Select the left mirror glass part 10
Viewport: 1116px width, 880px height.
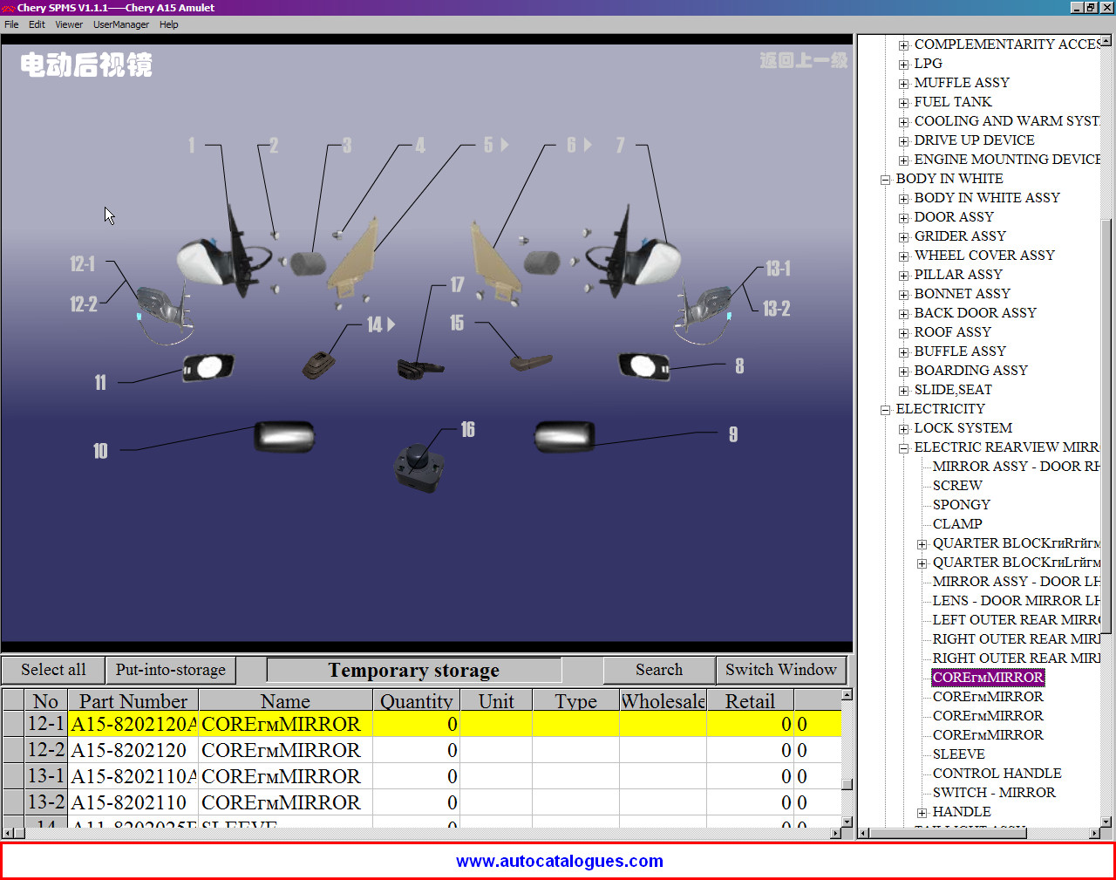(284, 436)
